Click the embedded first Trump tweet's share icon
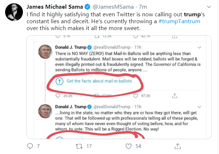 175,95
